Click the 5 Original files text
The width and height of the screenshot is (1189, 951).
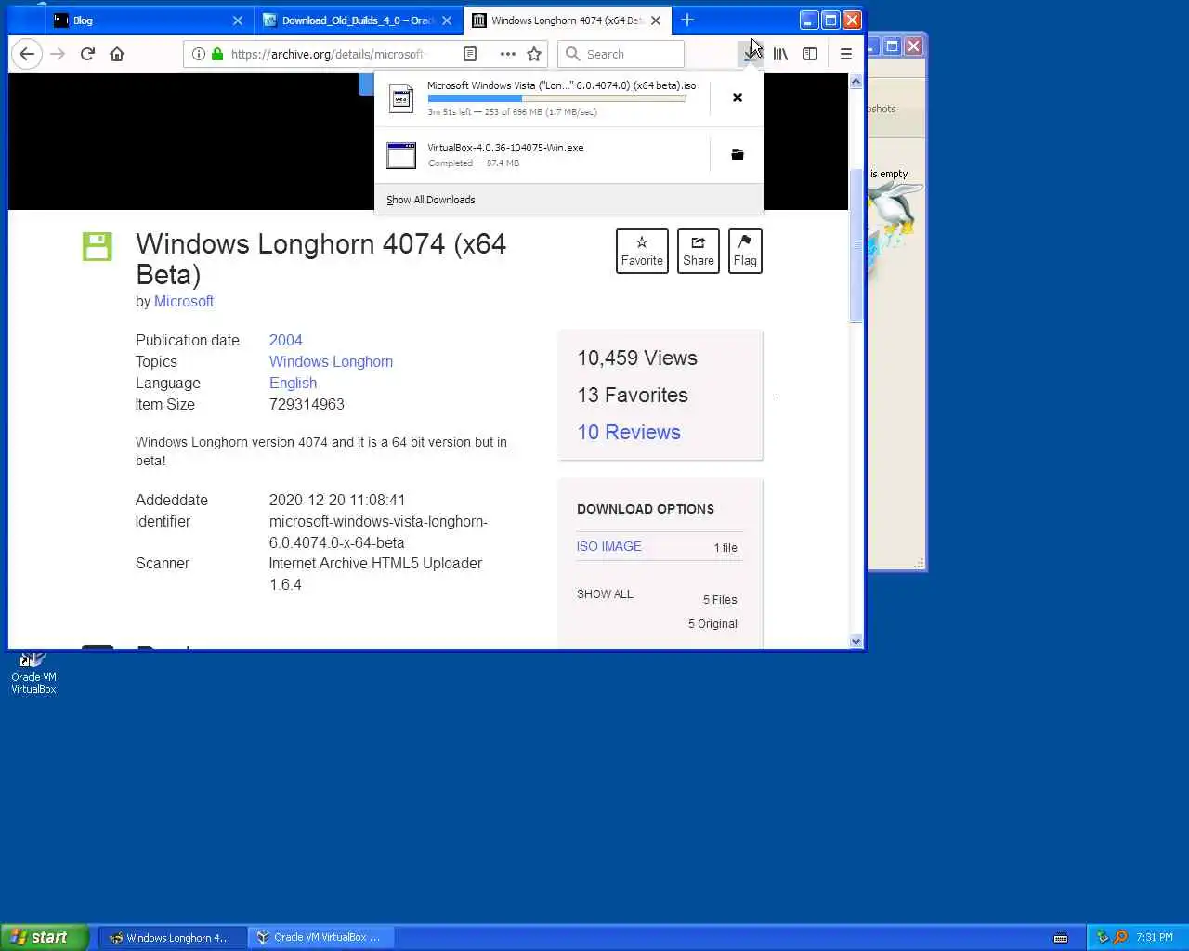tap(712, 624)
